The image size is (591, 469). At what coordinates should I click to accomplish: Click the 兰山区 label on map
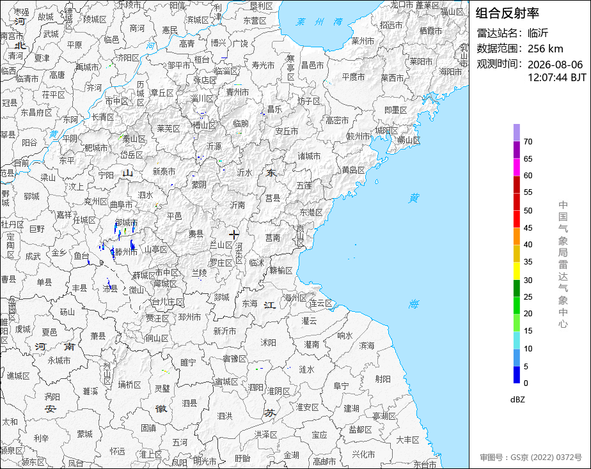tap(221, 245)
